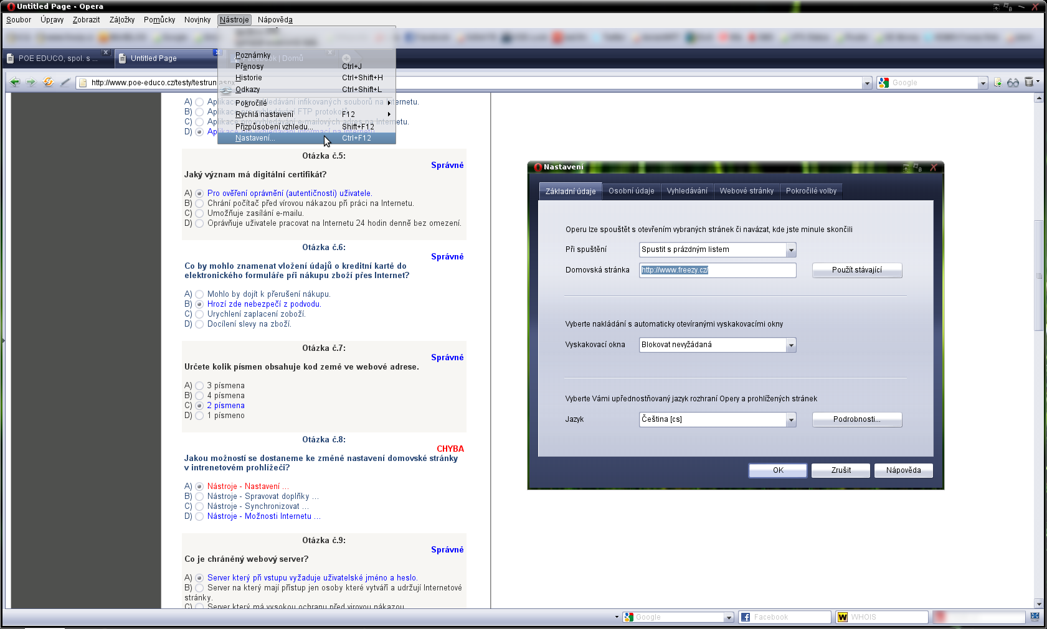Viewport: 1047px width, 629px height.
Task: Click the page's vertical scrollbar thumb
Action: (x=1038, y=275)
